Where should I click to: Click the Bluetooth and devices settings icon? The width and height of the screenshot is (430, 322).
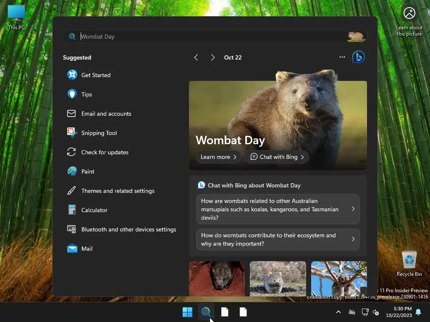(x=71, y=229)
